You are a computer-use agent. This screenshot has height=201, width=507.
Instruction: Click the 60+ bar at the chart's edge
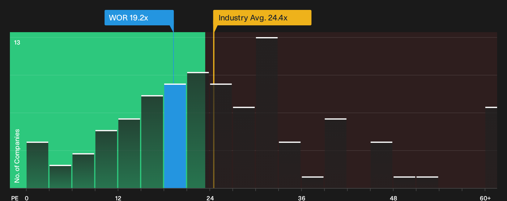point(491,148)
